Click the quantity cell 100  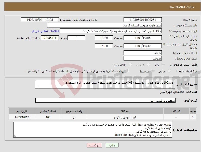click(48, 117)
